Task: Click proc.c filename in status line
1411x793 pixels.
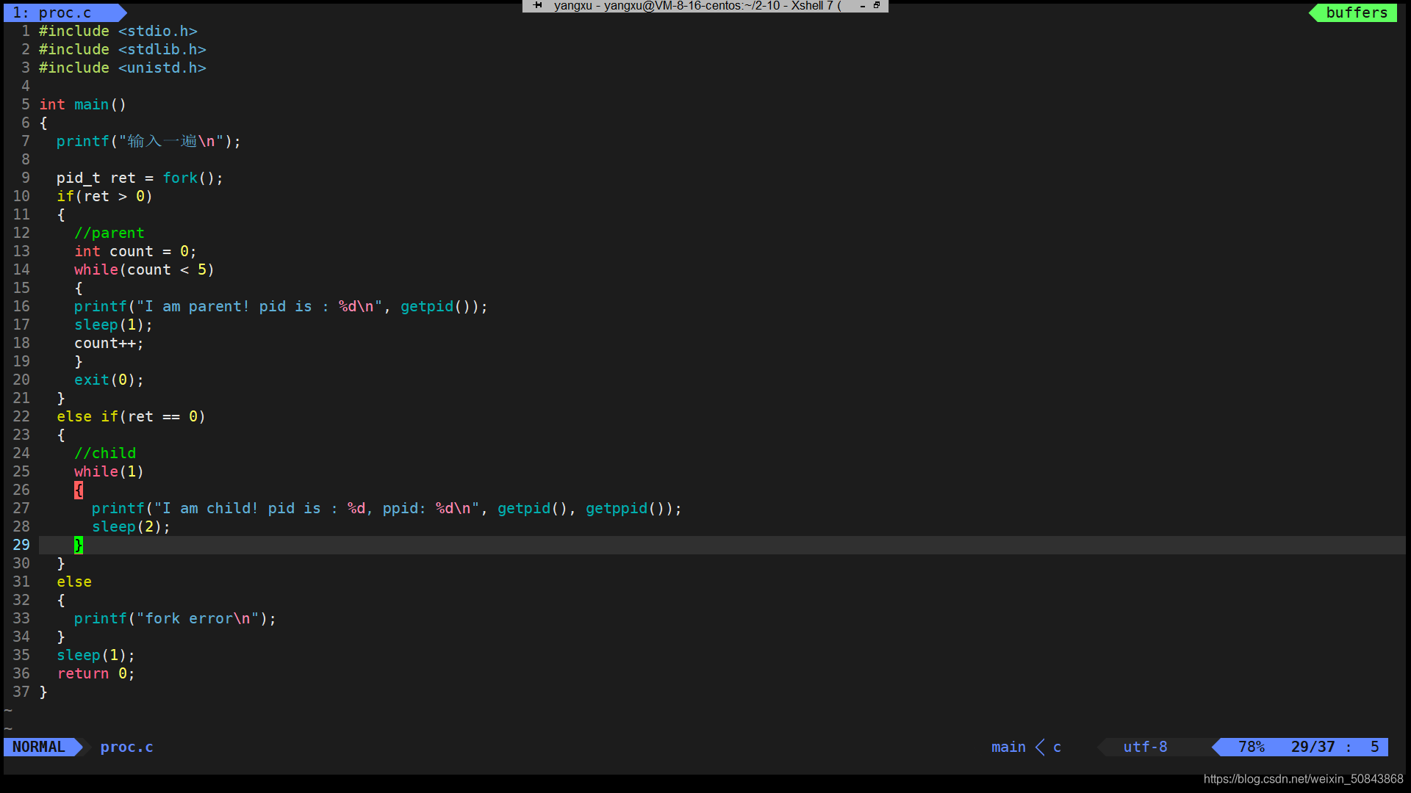Action: pos(126,747)
